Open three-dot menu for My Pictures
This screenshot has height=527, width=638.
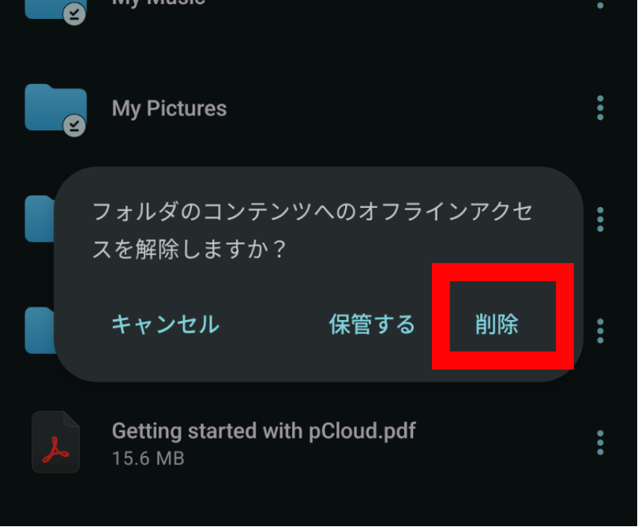[x=600, y=108]
